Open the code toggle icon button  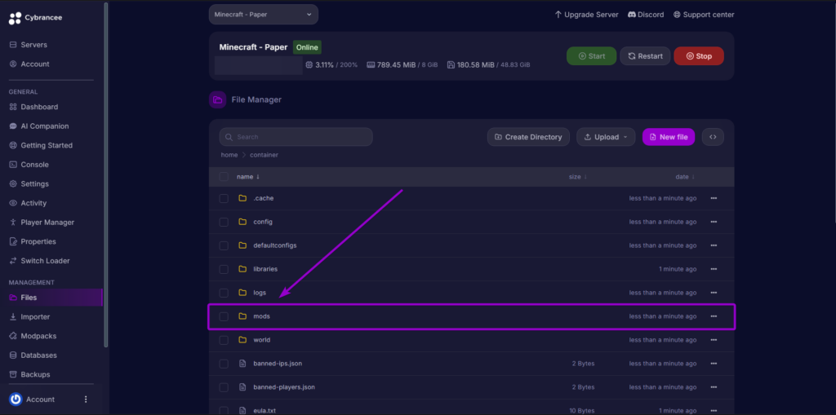(713, 137)
